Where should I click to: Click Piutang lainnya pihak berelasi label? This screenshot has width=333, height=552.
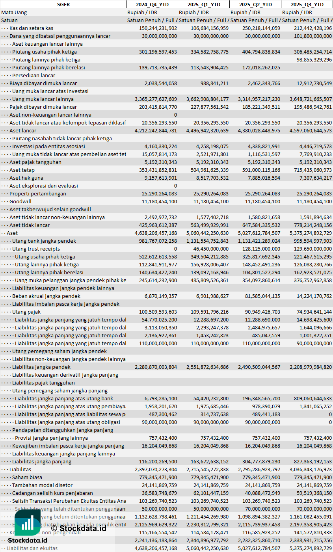click(x=48, y=67)
